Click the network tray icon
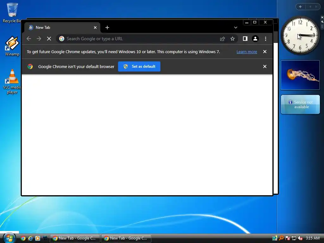 [294, 238]
